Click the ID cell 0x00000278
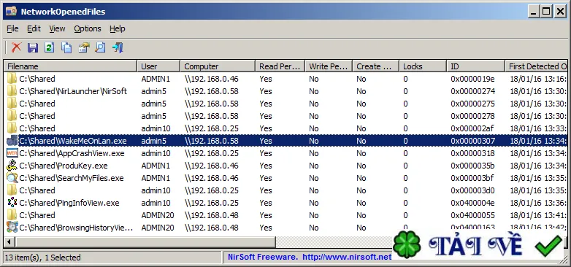The image size is (571, 267). tap(472, 116)
